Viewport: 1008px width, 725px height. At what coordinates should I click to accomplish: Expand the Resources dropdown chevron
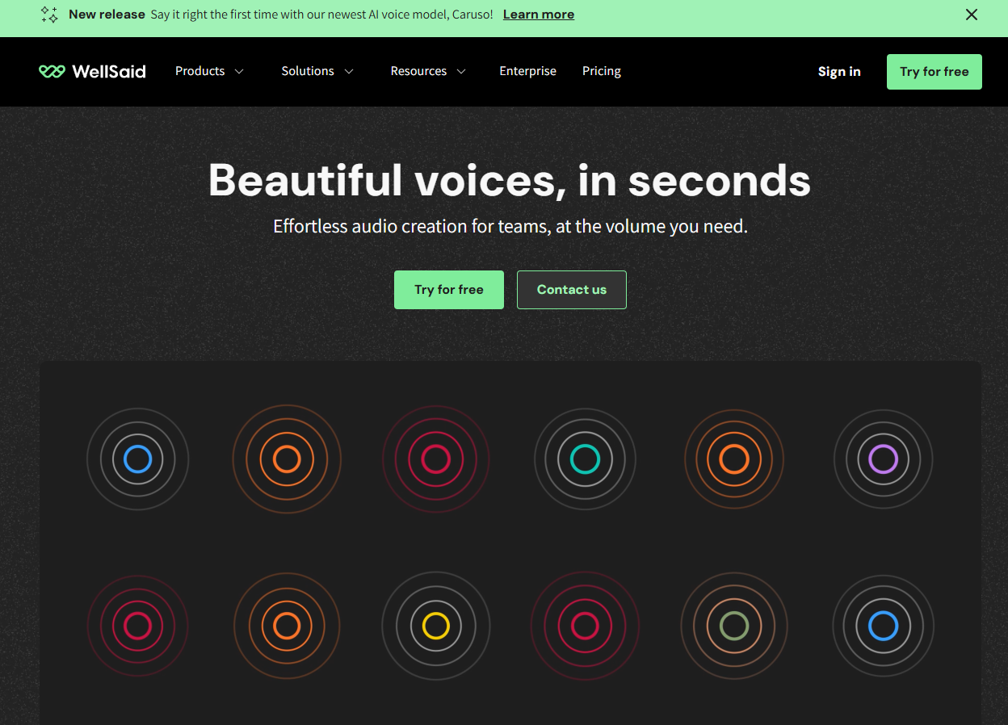click(461, 72)
